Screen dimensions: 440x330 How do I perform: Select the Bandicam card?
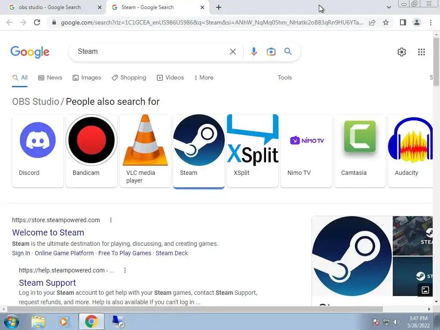[92, 150]
